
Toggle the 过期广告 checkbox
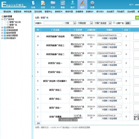click(114, 23)
